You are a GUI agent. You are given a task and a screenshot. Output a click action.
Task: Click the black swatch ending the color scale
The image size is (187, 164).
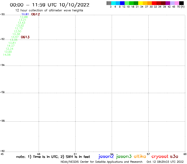click(181, 3)
